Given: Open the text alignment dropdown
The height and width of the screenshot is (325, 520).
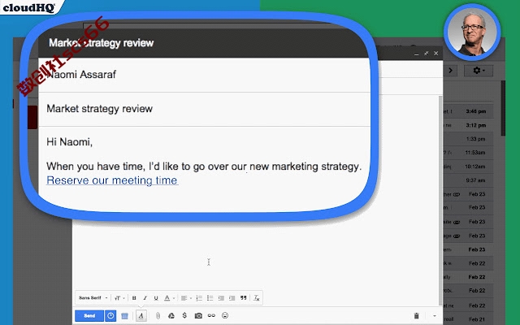Looking at the screenshot, I should click(x=186, y=298).
